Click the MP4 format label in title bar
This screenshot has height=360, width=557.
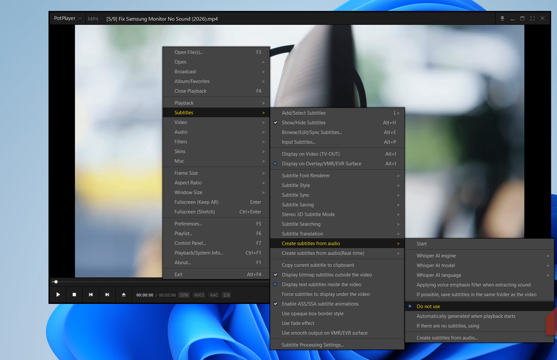click(x=93, y=19)
